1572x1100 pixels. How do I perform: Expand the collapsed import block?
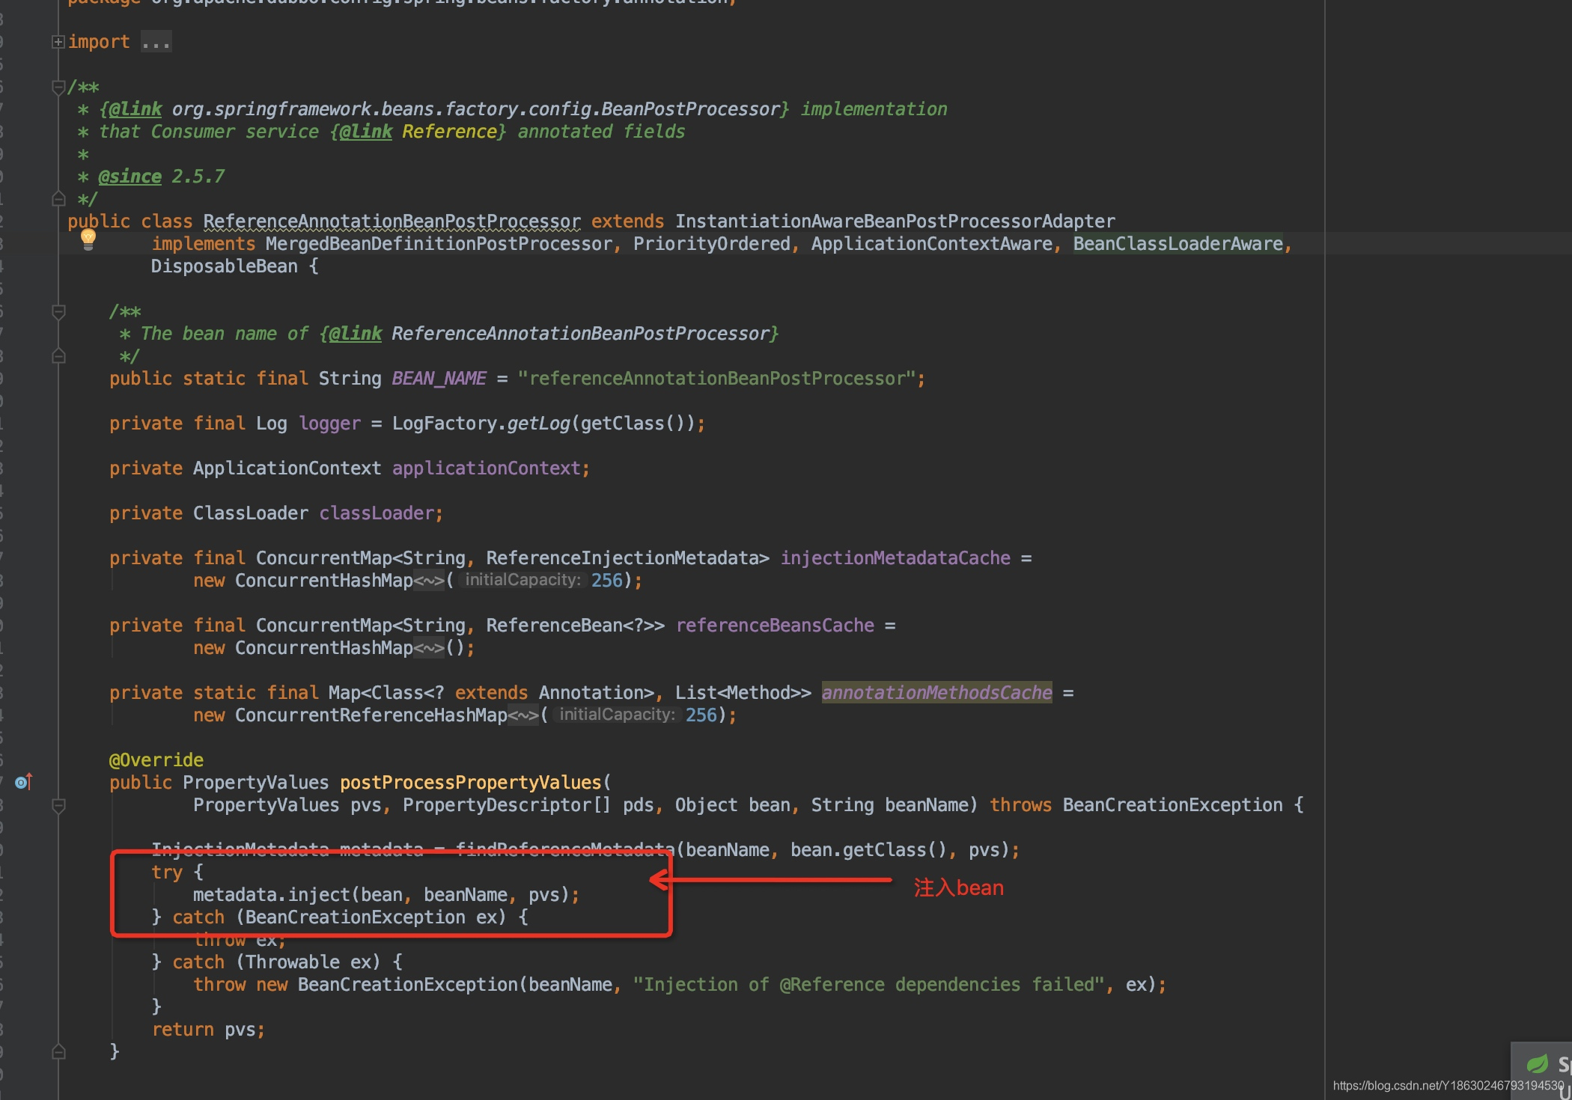pos(58,42)
